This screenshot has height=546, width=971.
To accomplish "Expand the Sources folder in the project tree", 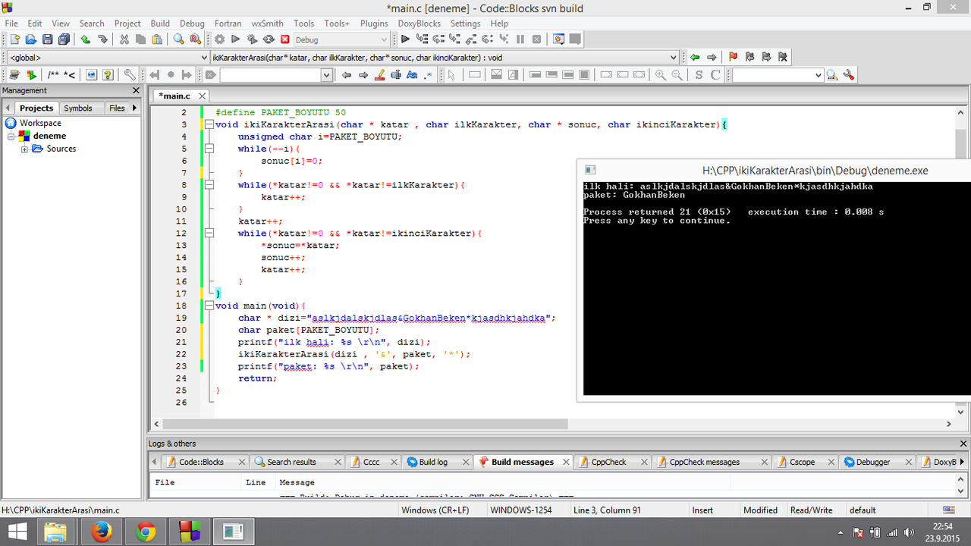I will [x=24, y=149].
